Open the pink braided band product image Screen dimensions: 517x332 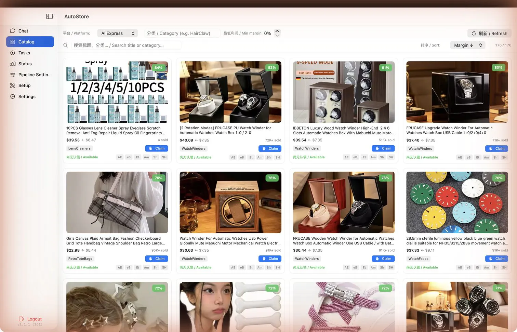click(x=344, y=307)
